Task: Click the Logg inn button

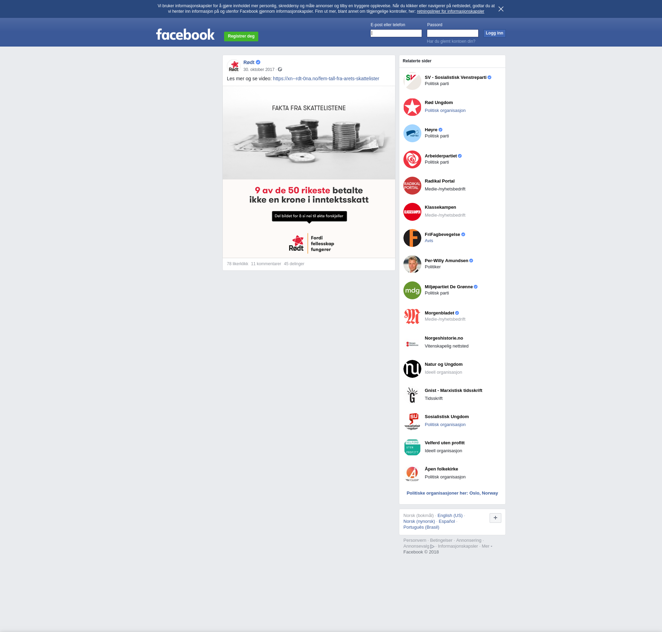Action: (494, 33)
